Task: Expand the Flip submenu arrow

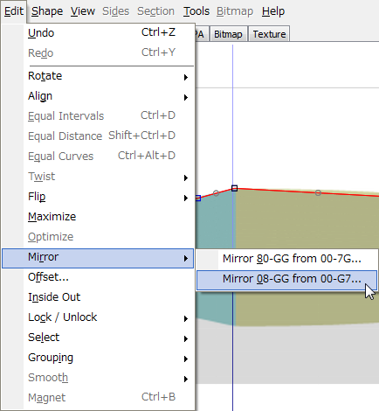Action: click(186, 198)
